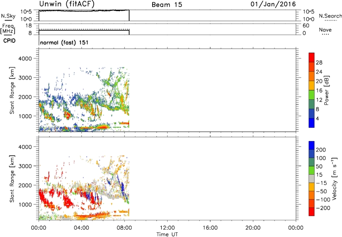Click the '-100' label on the velocity colorbar
The image size is (342, 237).
pyautogui.click(x=323, y=199)
